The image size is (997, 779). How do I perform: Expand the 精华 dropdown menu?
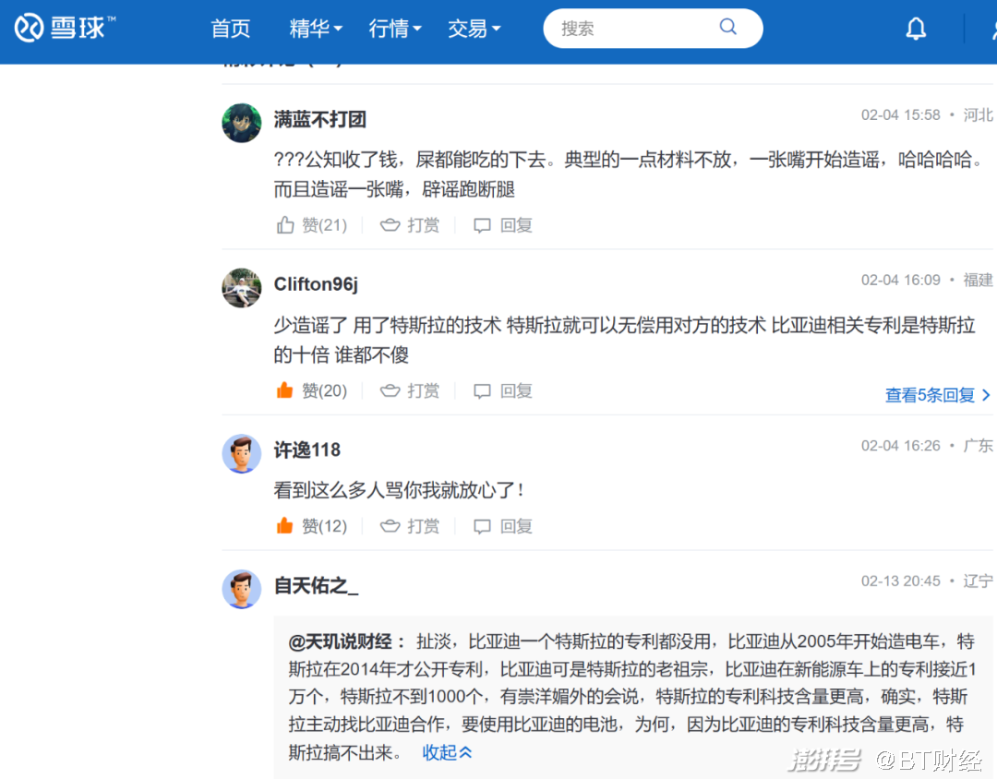click(x=316, y=29)
